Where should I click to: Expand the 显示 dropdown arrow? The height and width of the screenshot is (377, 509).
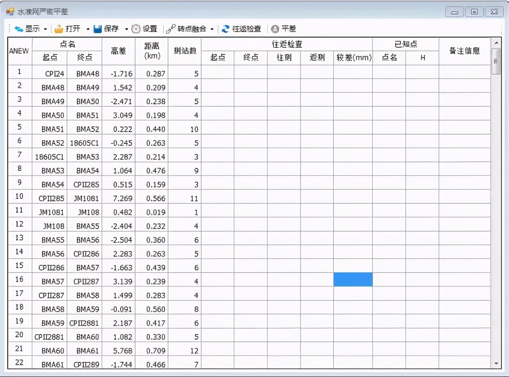click(x=46, y=29)
